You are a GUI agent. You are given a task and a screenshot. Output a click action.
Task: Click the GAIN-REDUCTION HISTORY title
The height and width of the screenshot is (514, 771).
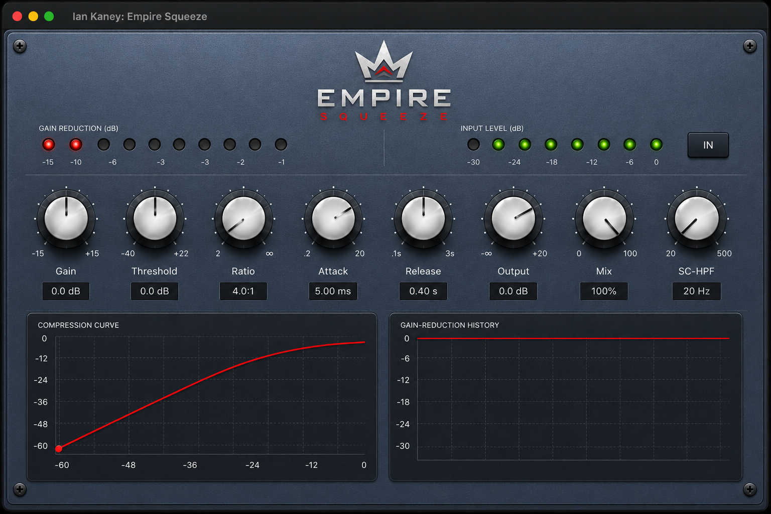[450, 325]
